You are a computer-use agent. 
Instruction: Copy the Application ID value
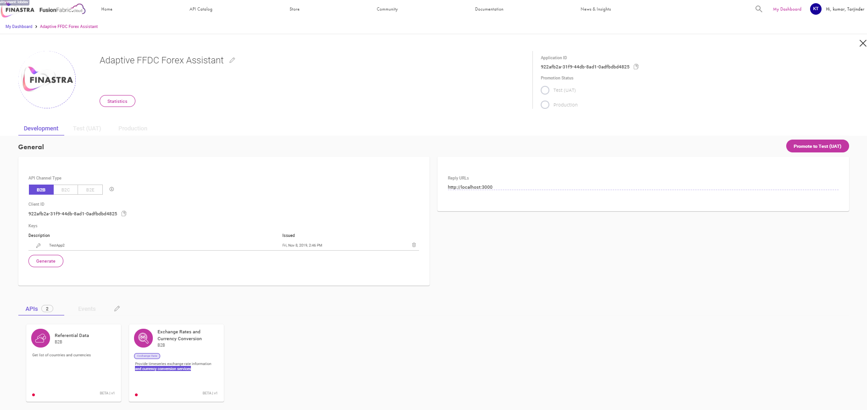click(636, 67)
